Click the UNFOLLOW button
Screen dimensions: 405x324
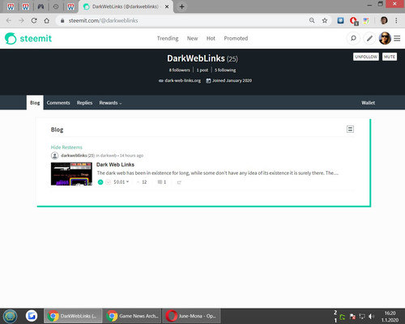366,57
